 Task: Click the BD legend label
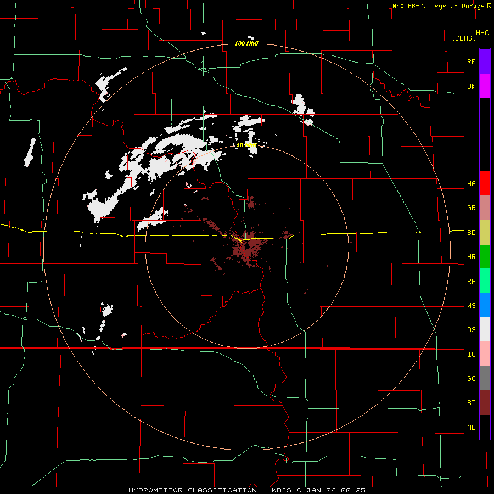[471, 233]
